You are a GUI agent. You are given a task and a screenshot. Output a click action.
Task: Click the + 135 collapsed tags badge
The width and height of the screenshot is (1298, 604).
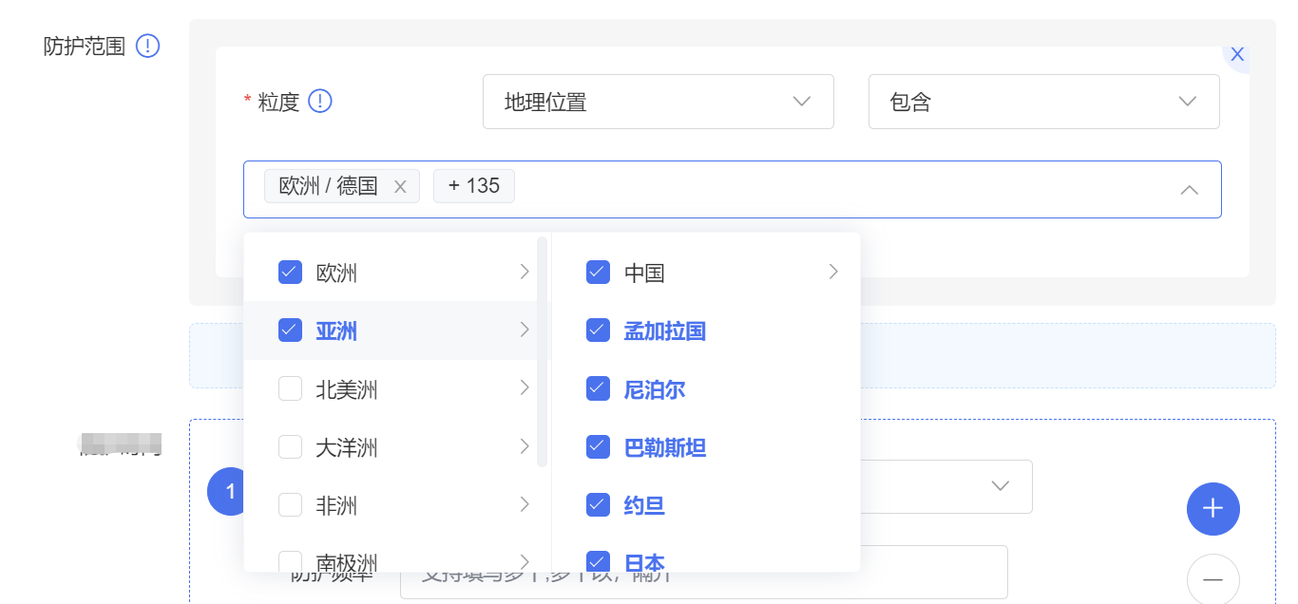click(x=473, y=186)
